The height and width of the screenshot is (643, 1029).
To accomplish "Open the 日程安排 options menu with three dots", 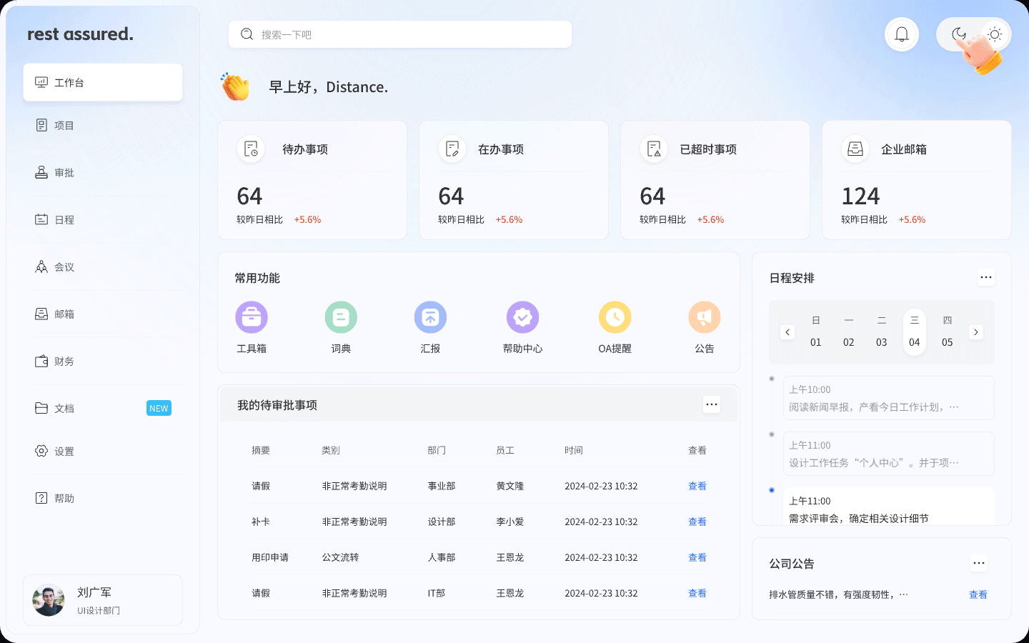I will click(x=986, y=277).
